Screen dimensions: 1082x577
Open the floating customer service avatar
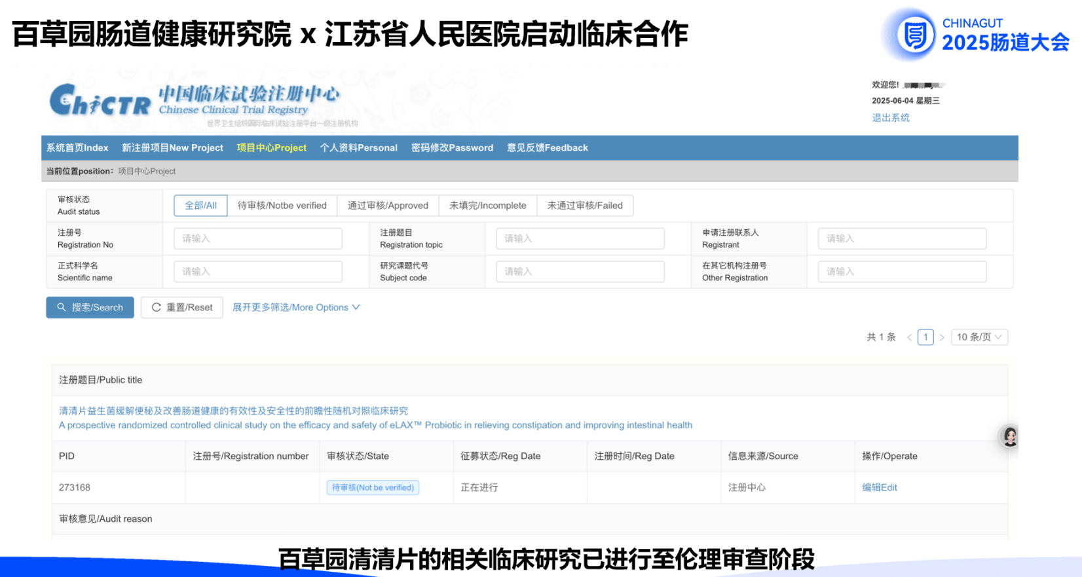point(1010,436)
